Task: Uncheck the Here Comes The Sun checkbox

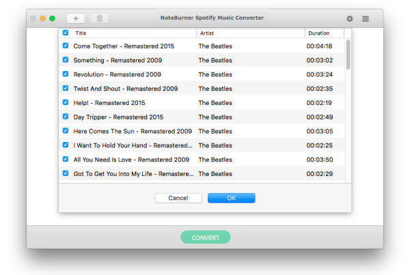Action: click(66, 130)
